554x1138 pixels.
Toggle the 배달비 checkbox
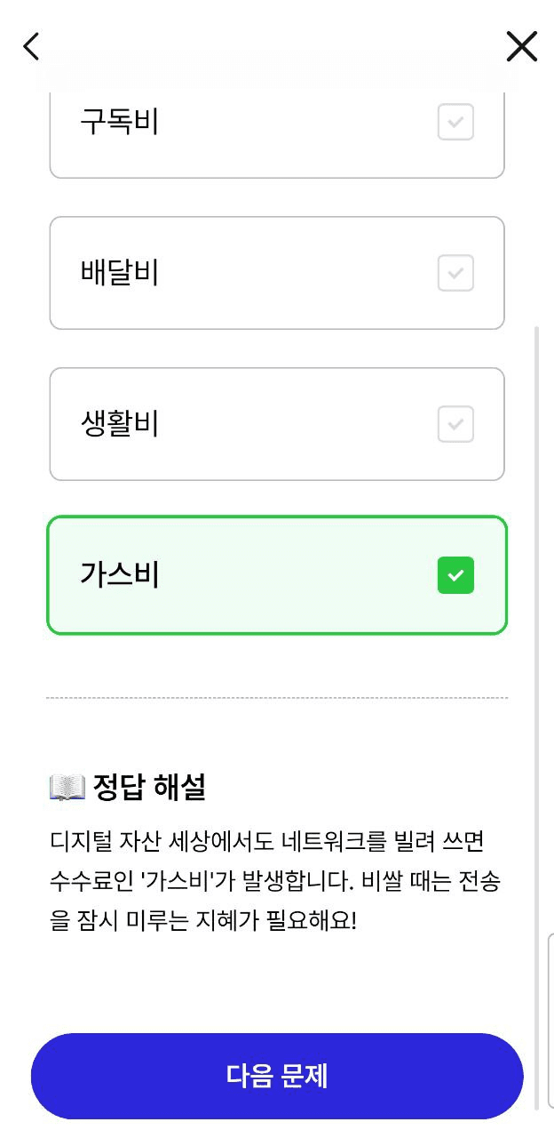pyautogui.click(x=455, y=273)
